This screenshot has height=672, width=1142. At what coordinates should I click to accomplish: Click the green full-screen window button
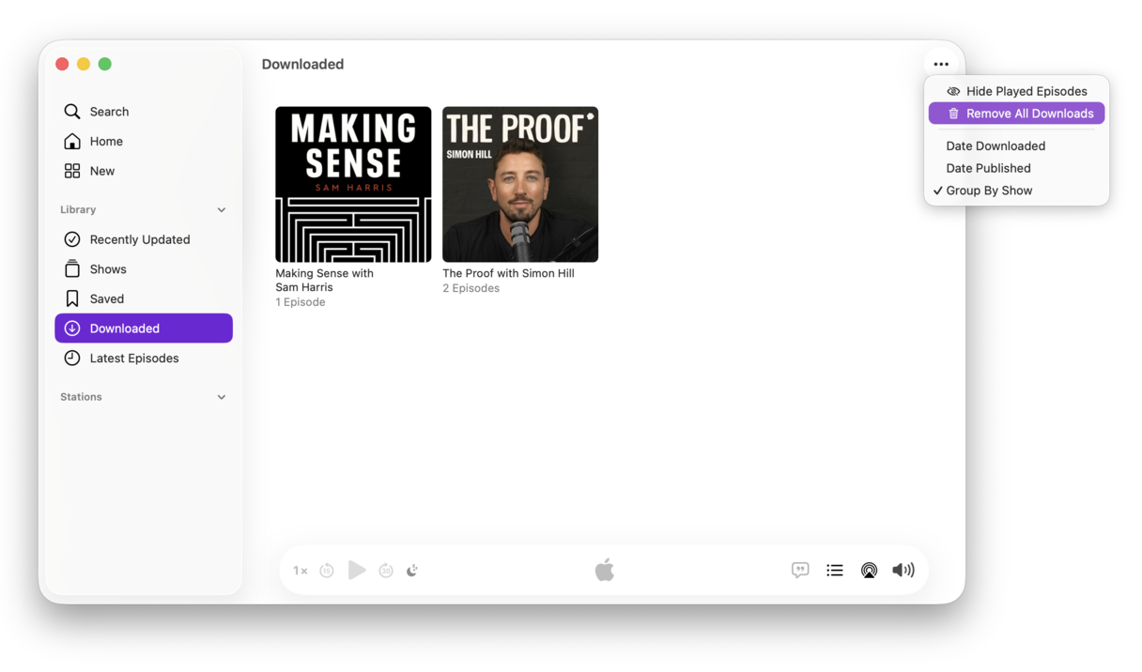point(105,64)
